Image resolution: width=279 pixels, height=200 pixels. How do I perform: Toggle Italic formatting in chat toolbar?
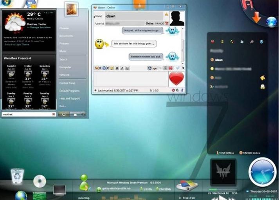(122, 68)
